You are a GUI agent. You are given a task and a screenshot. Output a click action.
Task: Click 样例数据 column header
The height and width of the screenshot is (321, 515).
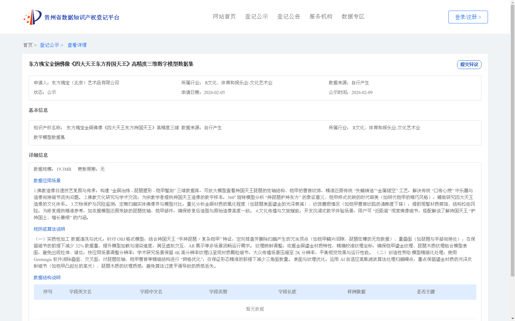pos(357,292)
